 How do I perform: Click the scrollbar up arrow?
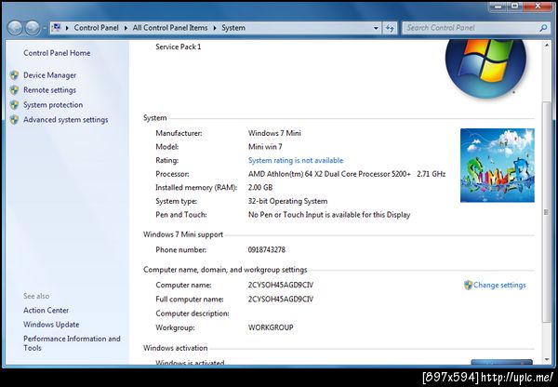547,46
